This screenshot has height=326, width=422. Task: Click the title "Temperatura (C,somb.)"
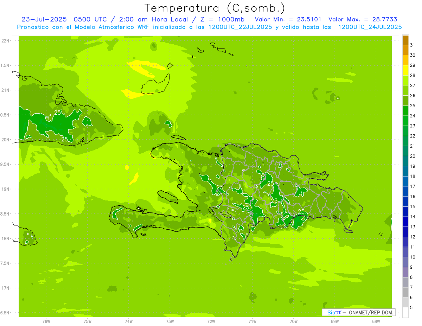click(215, 8)
